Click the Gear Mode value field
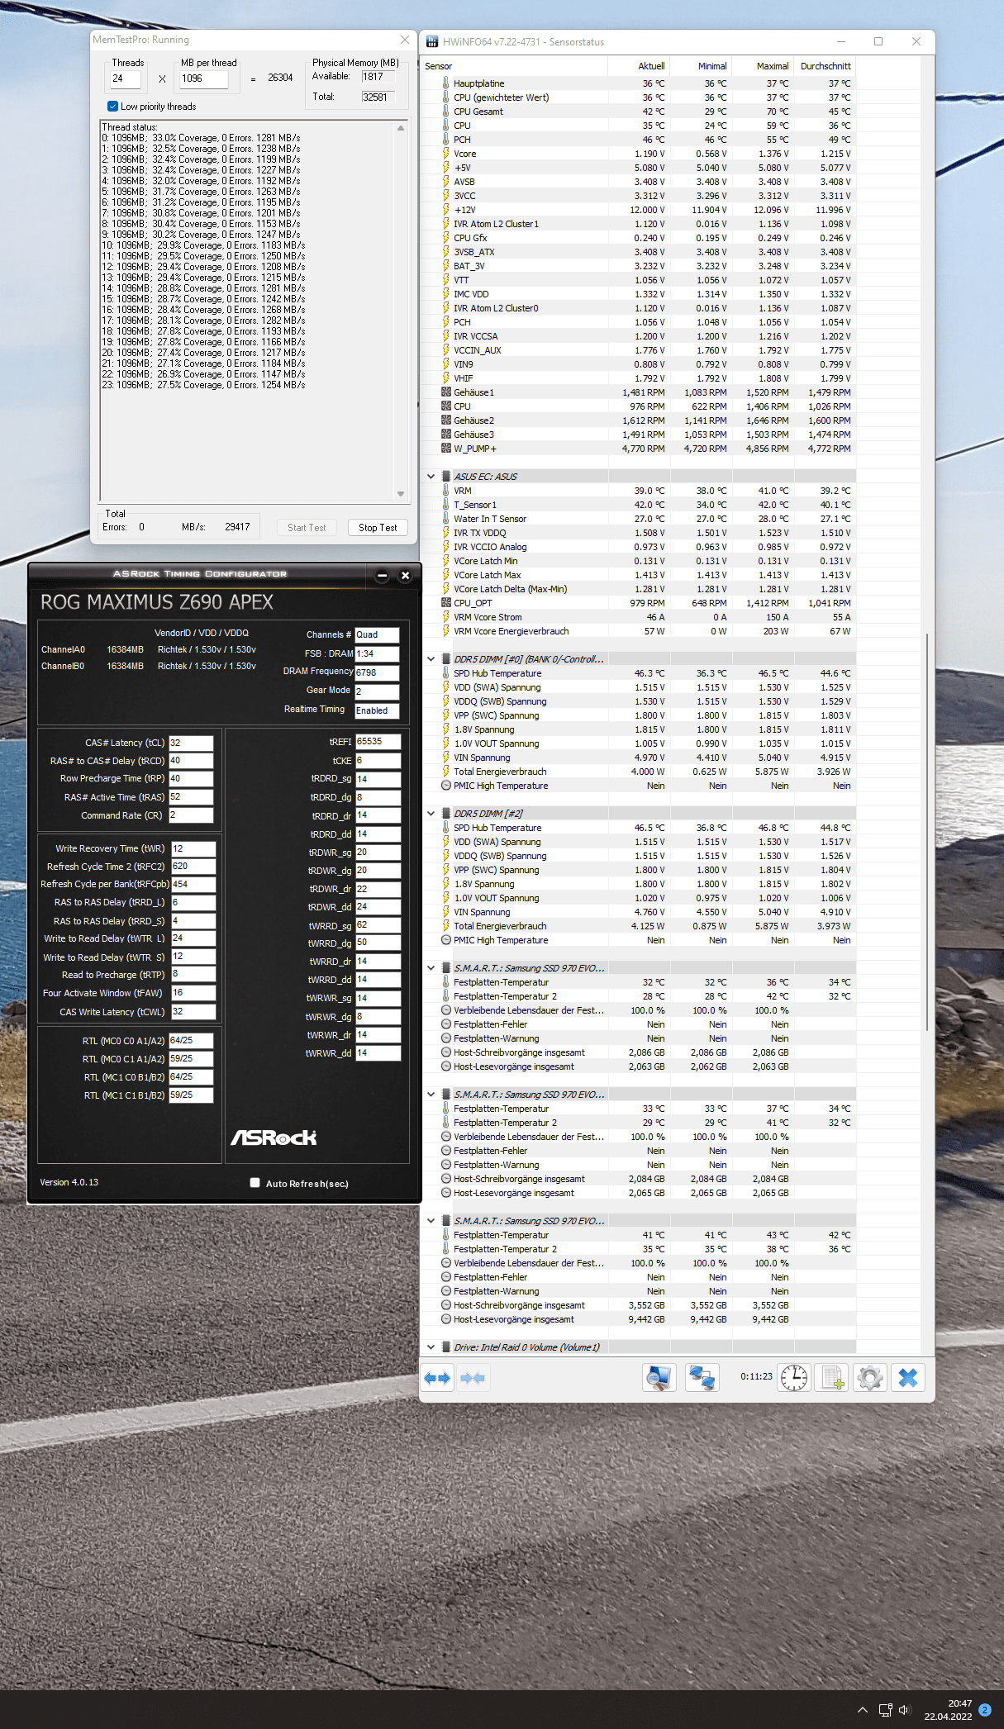 (378, 691)
